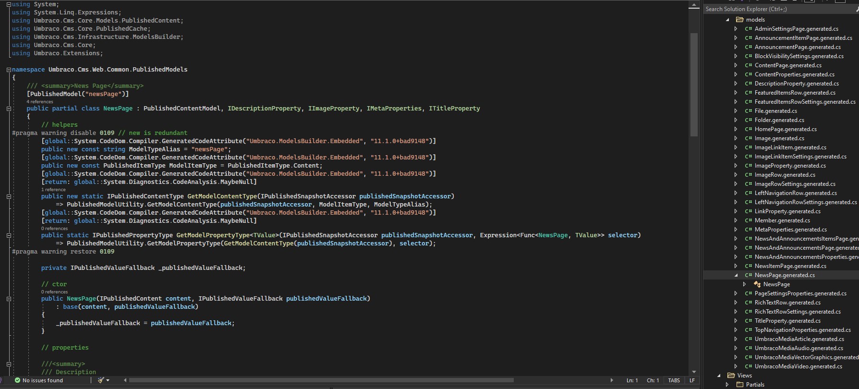859x389 pixels.
Task: Run code cleanup with the broom icon
Action: click(x=101, y=380)
